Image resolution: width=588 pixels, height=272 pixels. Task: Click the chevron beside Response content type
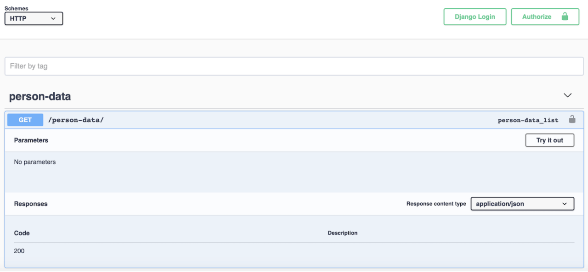click(x=565, y=204)
